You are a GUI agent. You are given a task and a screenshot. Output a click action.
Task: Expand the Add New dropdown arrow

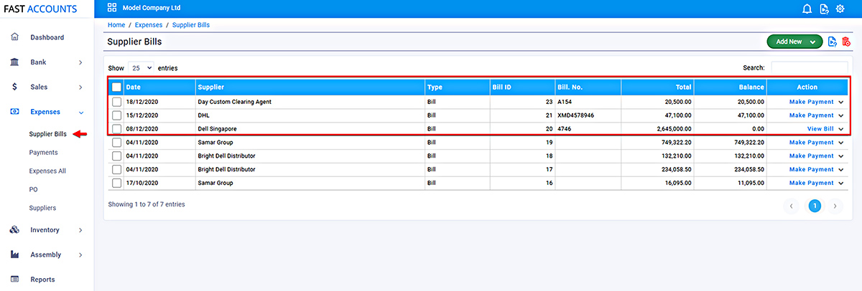click(x=812, y=42)
